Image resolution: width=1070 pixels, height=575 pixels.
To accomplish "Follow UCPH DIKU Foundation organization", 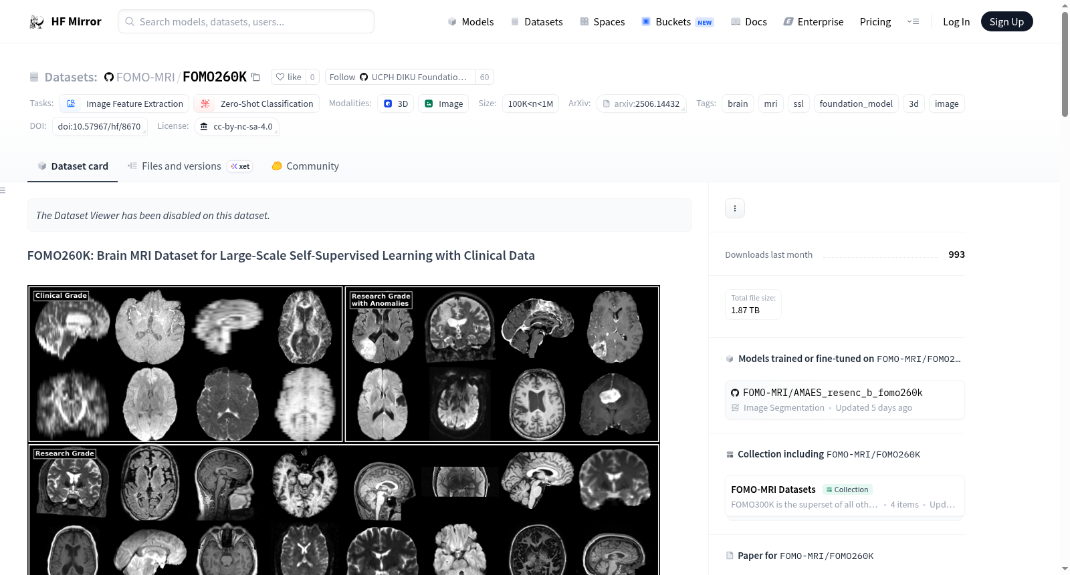I will click(400, 77).
